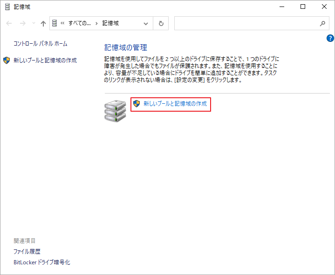Expand the « chevron in address bar
Viewport: 335px width, 275px height.
(x=62, y=23)
